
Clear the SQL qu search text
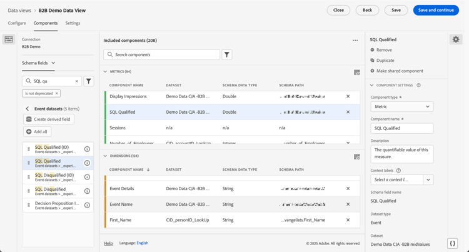(x=77, y=81)
